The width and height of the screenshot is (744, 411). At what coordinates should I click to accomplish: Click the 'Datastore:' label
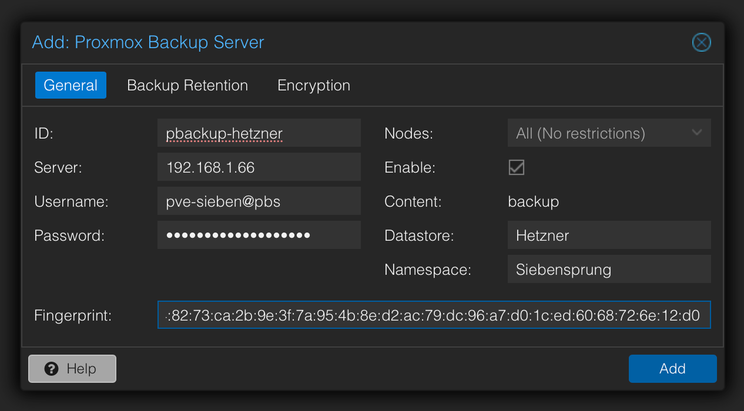420,235
